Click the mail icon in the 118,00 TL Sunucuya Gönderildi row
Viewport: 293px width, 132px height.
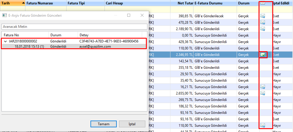pyautogui.click(x=263, y=125)
